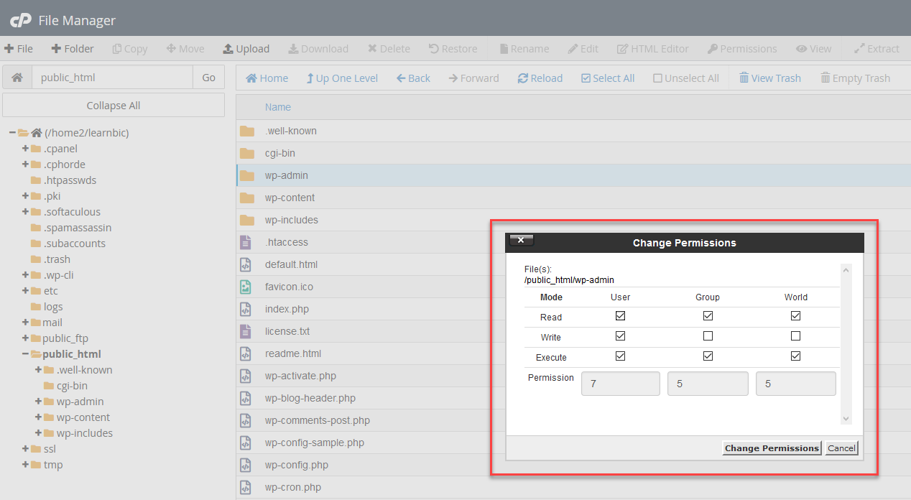Viewport: 911px width, 500px height.
Task: Select .trash in the folder tree
Action: [57, 259]
